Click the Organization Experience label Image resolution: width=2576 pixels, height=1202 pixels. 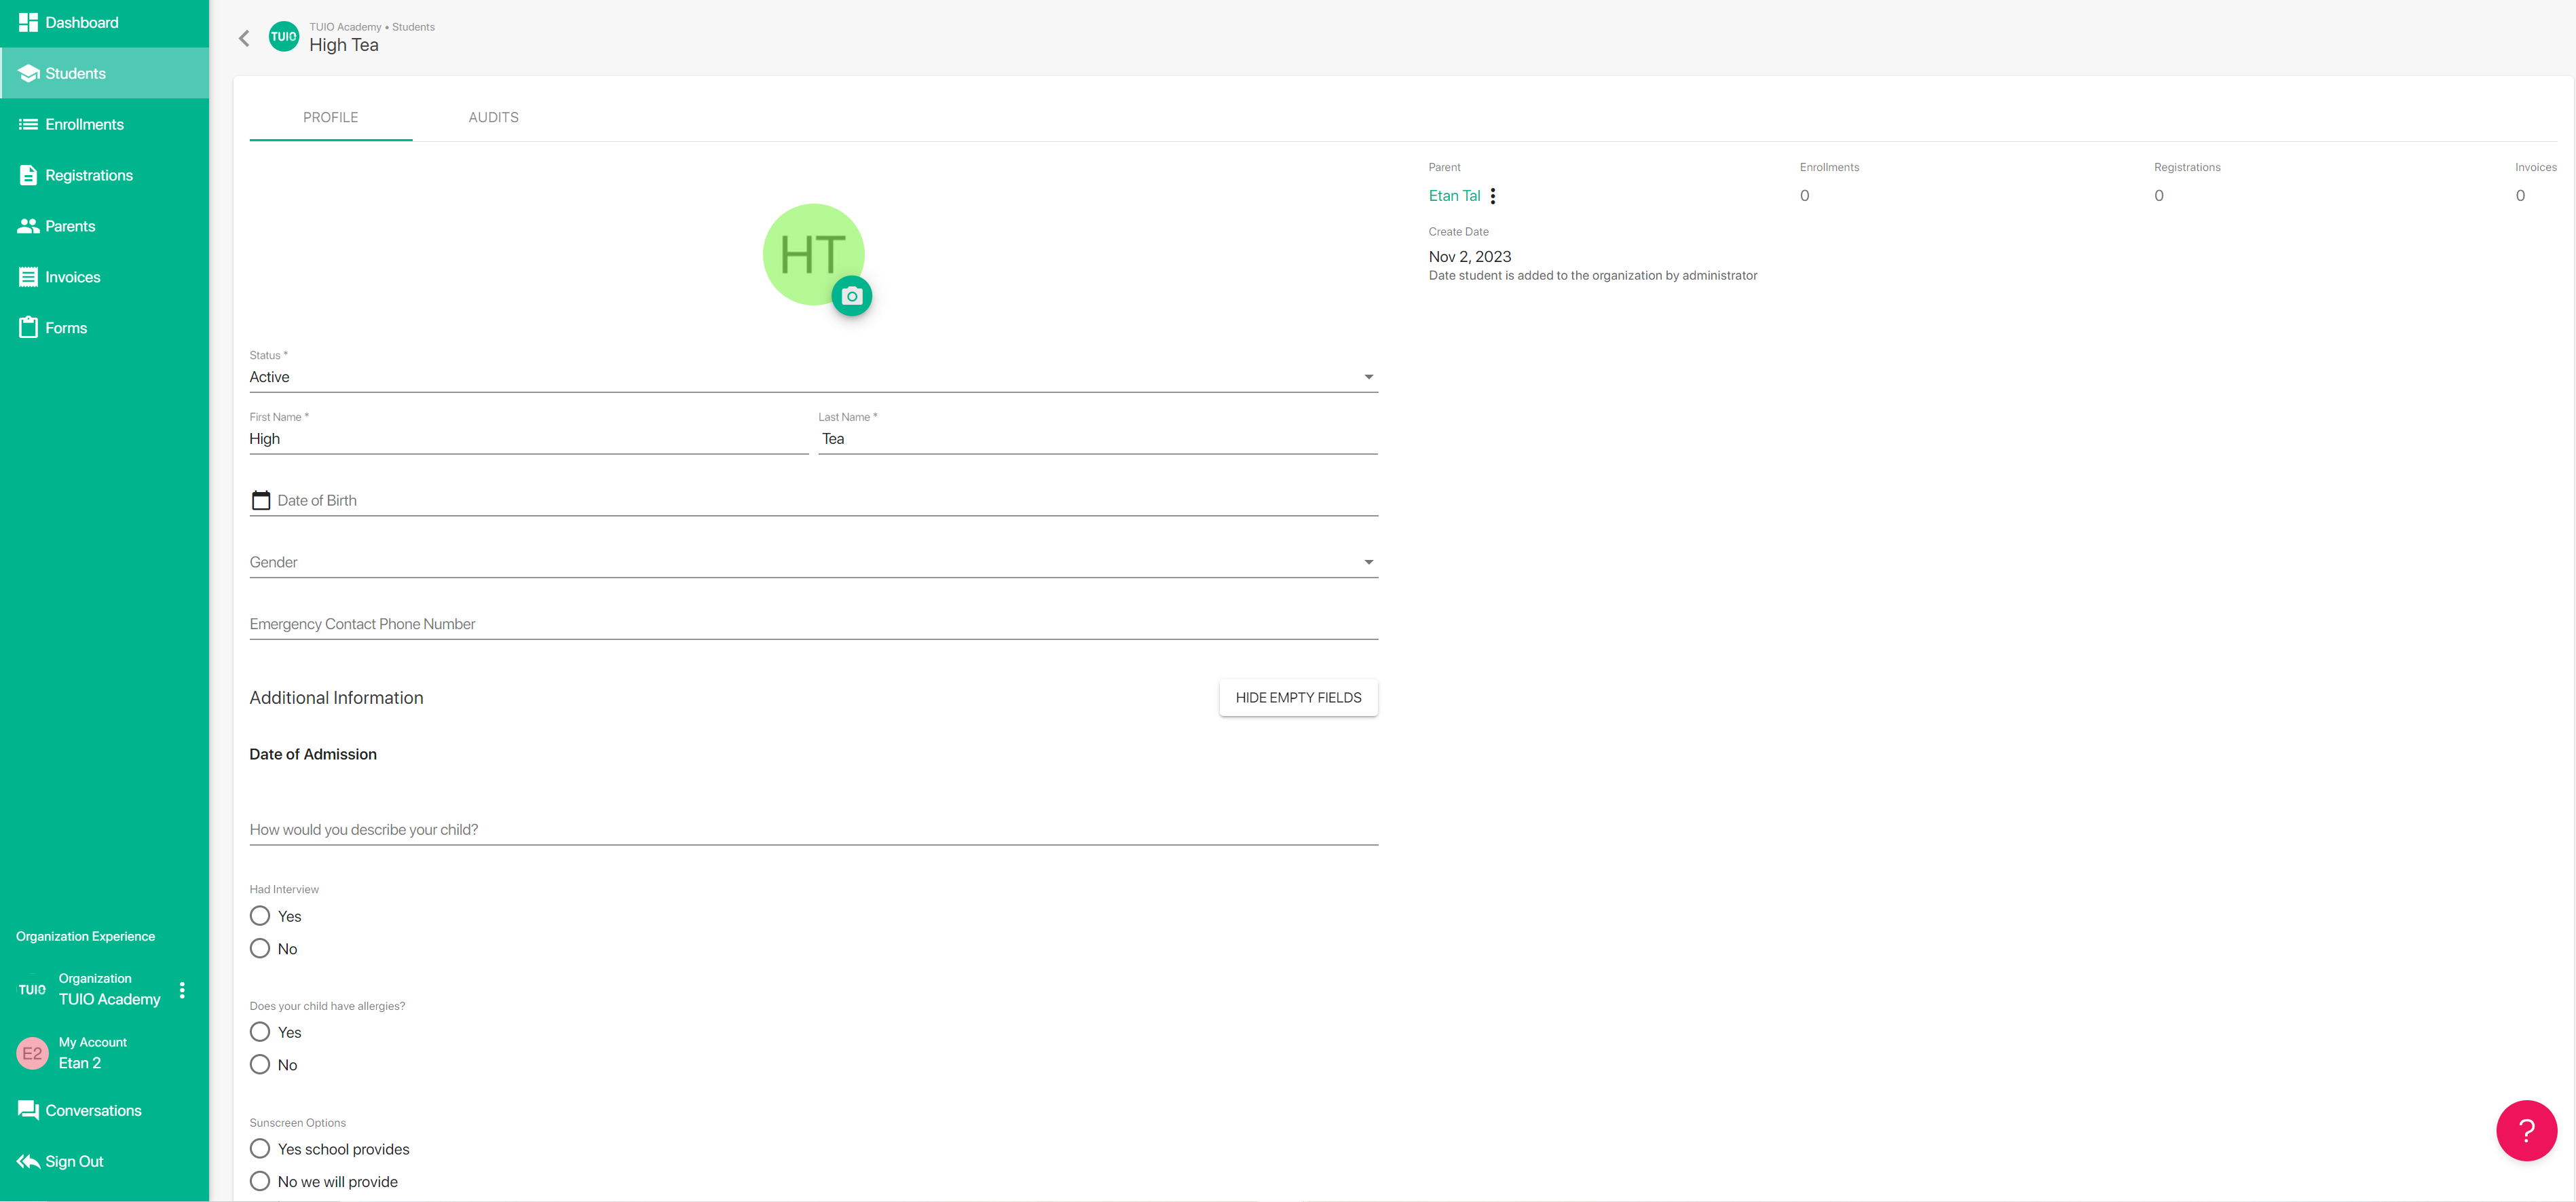tap(85, 936)
